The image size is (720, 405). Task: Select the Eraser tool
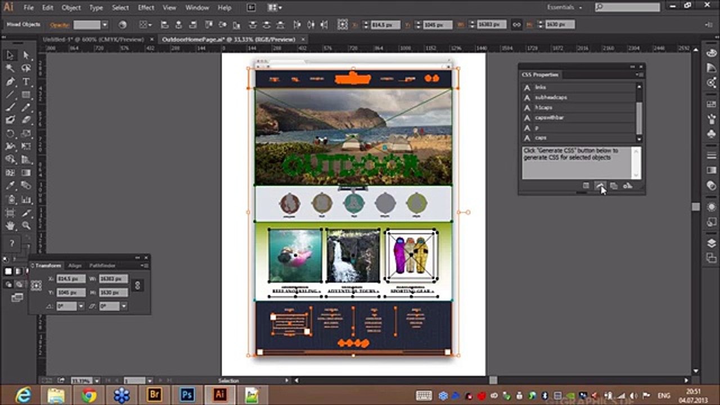click(x=26, y=120)
